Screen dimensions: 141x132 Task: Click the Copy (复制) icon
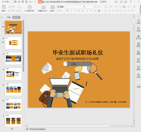pyautogui.click(x=10, y=11)
